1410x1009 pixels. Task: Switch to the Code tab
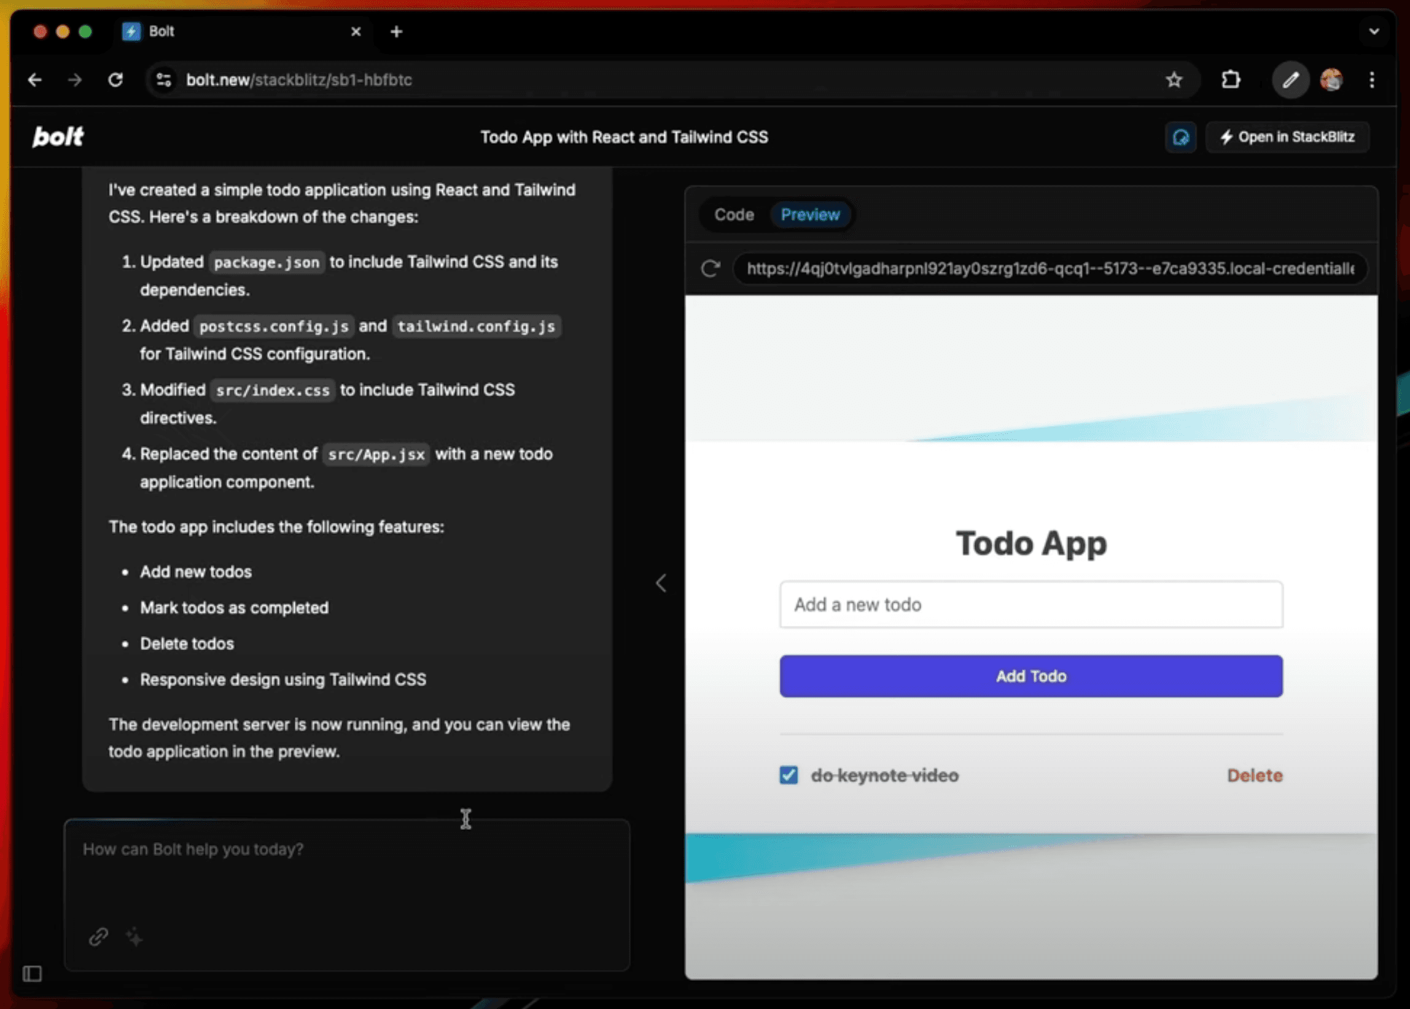734,214
